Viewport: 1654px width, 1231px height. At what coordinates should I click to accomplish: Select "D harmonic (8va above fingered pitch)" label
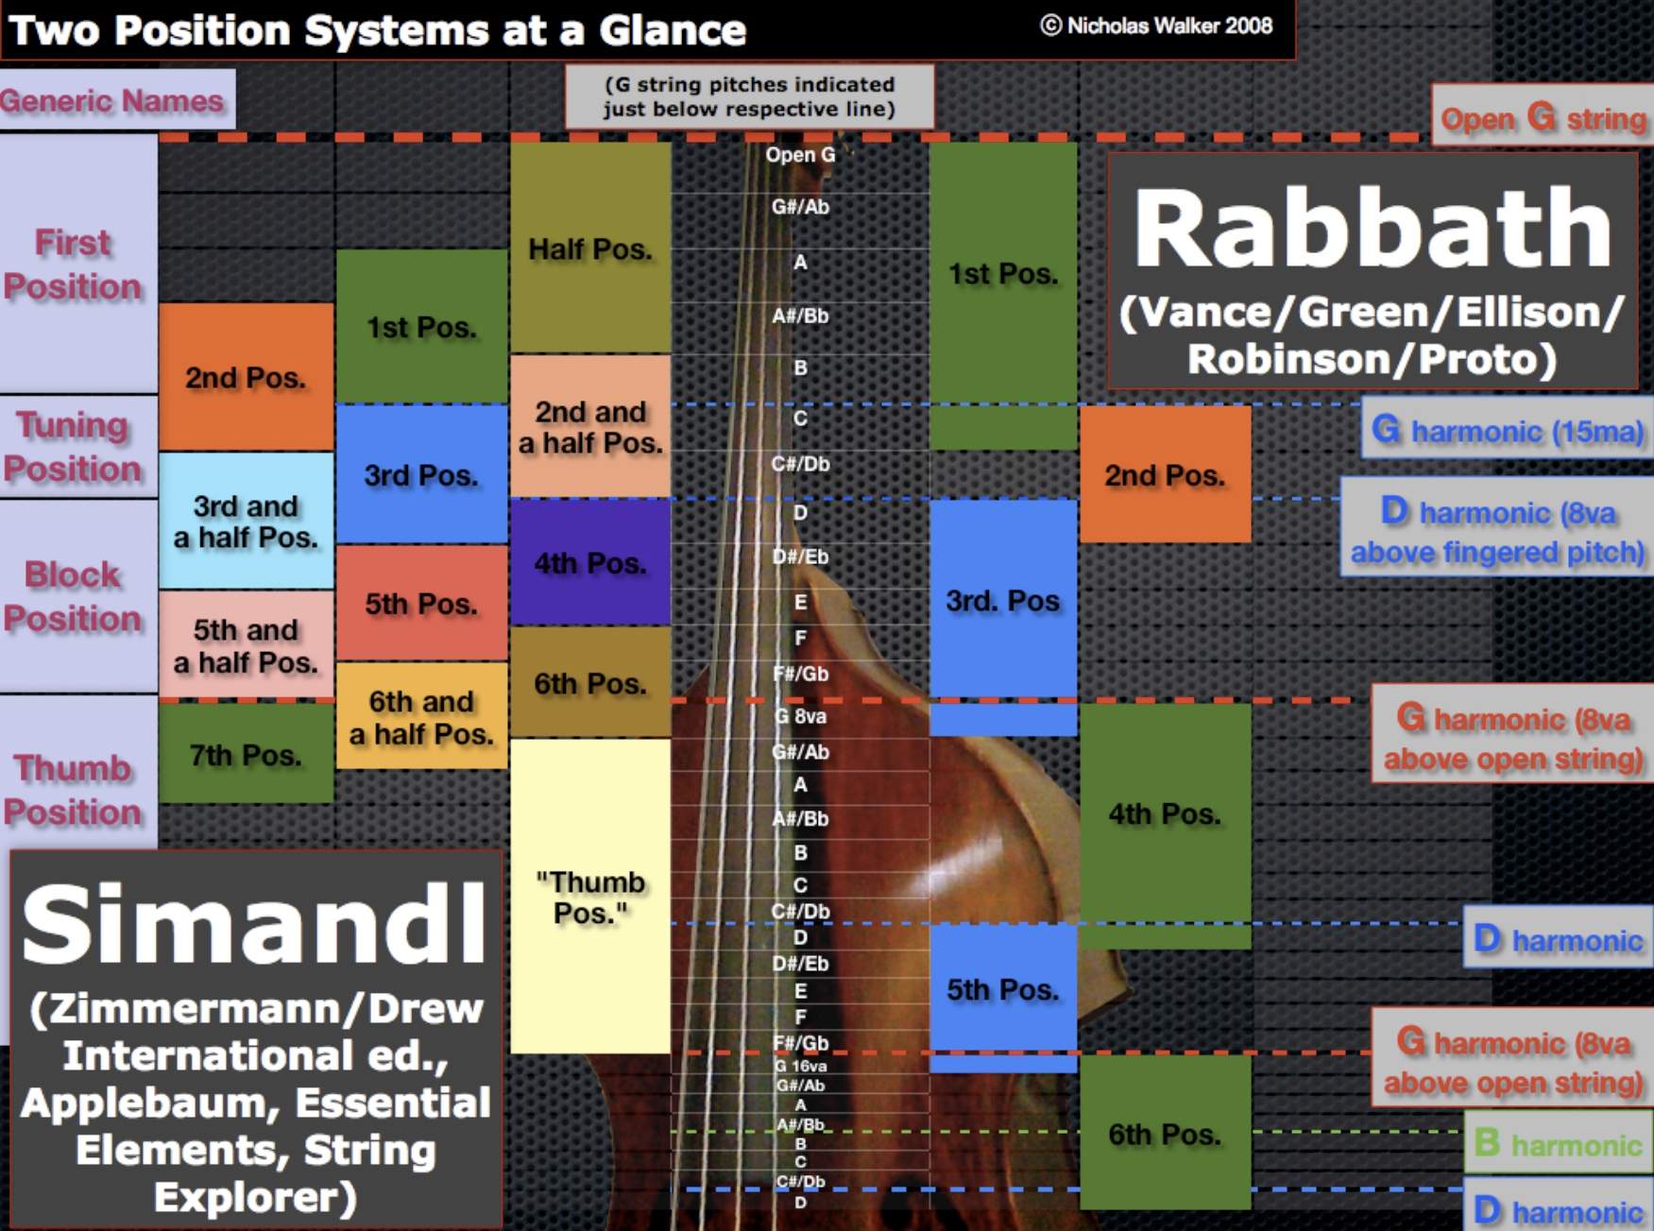coord(1497,527)
